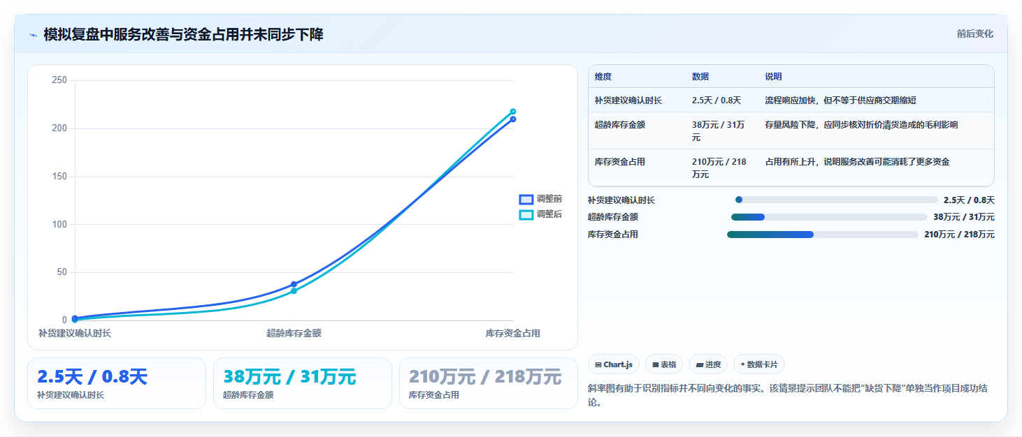Image resolution: width=1022 pixels, height=437 pixels.
Task: Click the 前后变化 badge in the header
Action: coord(974,34)
